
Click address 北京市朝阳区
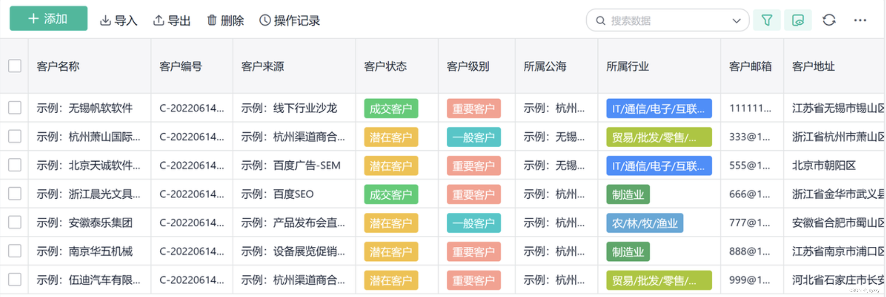coord(824,165)
